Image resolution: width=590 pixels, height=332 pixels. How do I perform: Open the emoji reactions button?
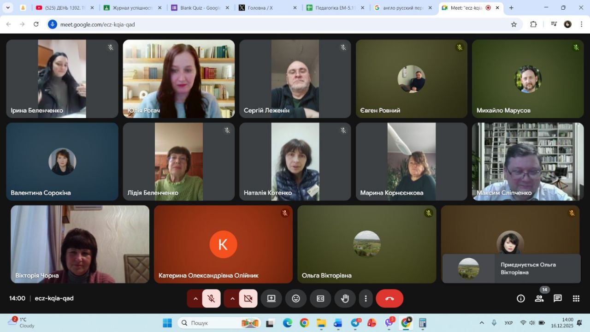click(296, 298)
